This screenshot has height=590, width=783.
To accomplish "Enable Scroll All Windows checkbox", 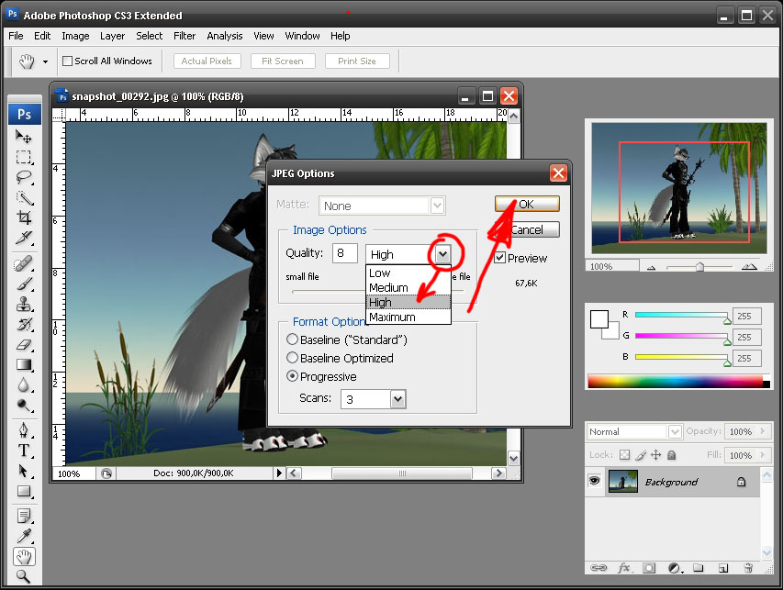I will [67, 61].
